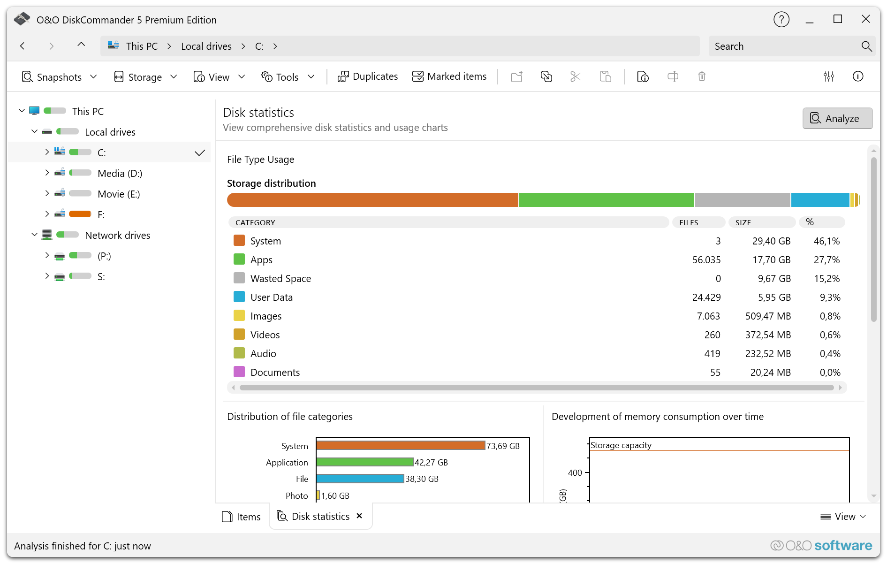Close the Disk statistics tab
This screenshot has height=564, width=887.
pyautogui.click(x=359, y=516)
